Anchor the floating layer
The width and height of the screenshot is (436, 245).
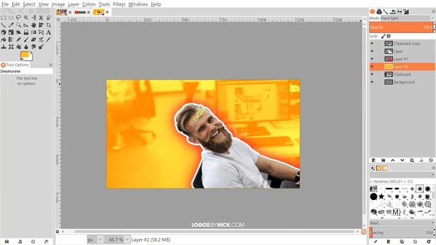coord(421,161)
